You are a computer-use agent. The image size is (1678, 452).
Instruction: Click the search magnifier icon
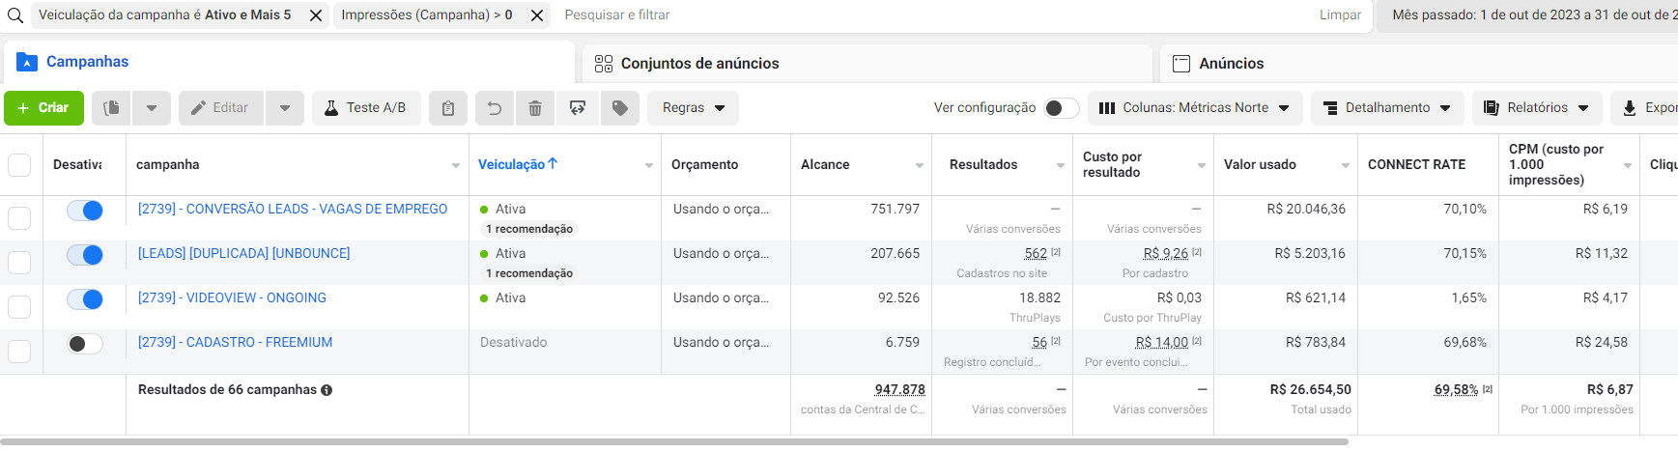click(15, 15)
